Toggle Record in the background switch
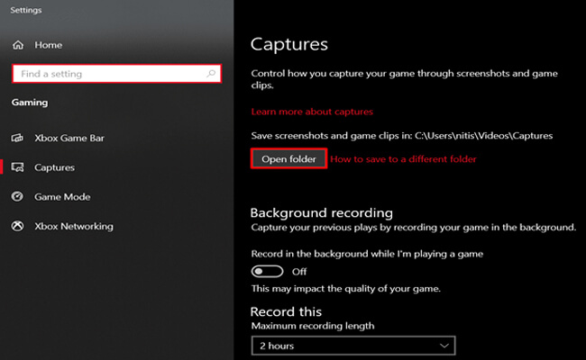Viewport: 586px width, 360px height. click(x=267, y=271)
